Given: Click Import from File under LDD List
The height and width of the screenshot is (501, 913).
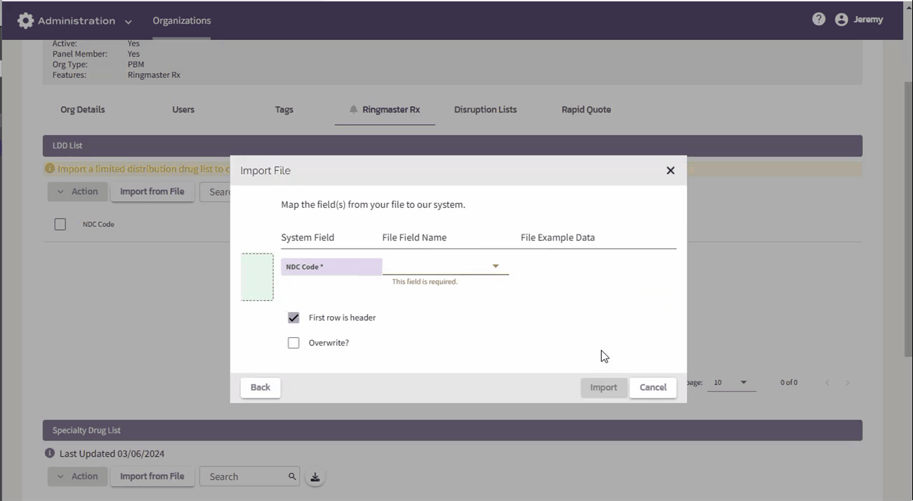Looking at the screenshot, I should 152,192.
